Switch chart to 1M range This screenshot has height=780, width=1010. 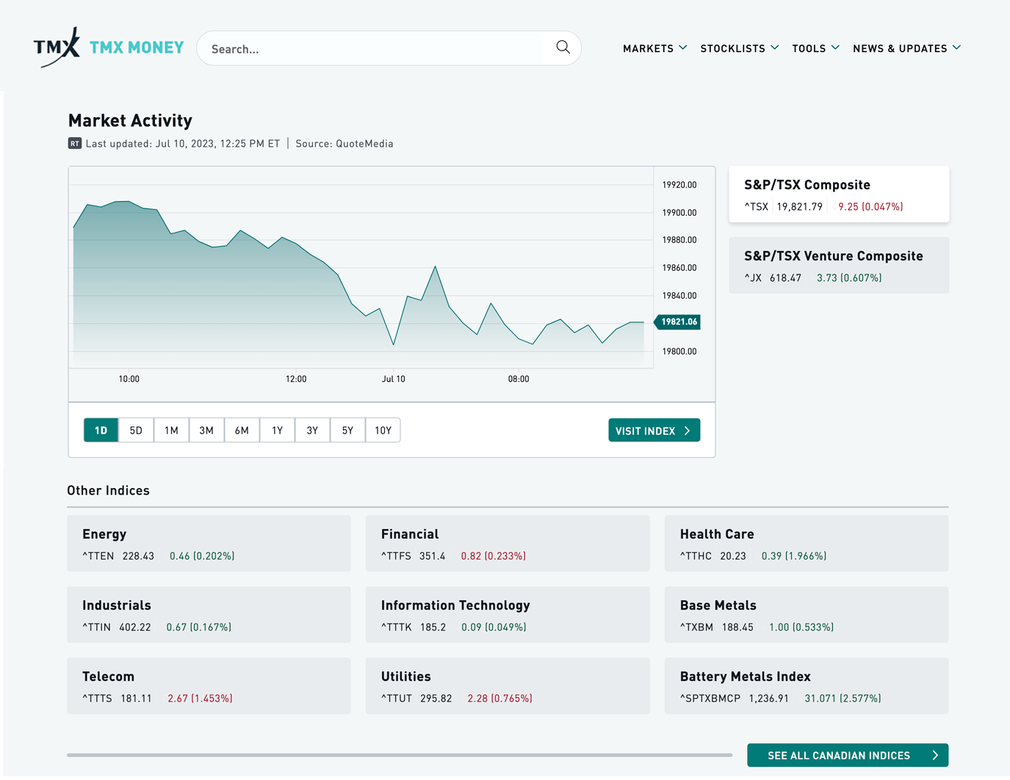point(171,431)
